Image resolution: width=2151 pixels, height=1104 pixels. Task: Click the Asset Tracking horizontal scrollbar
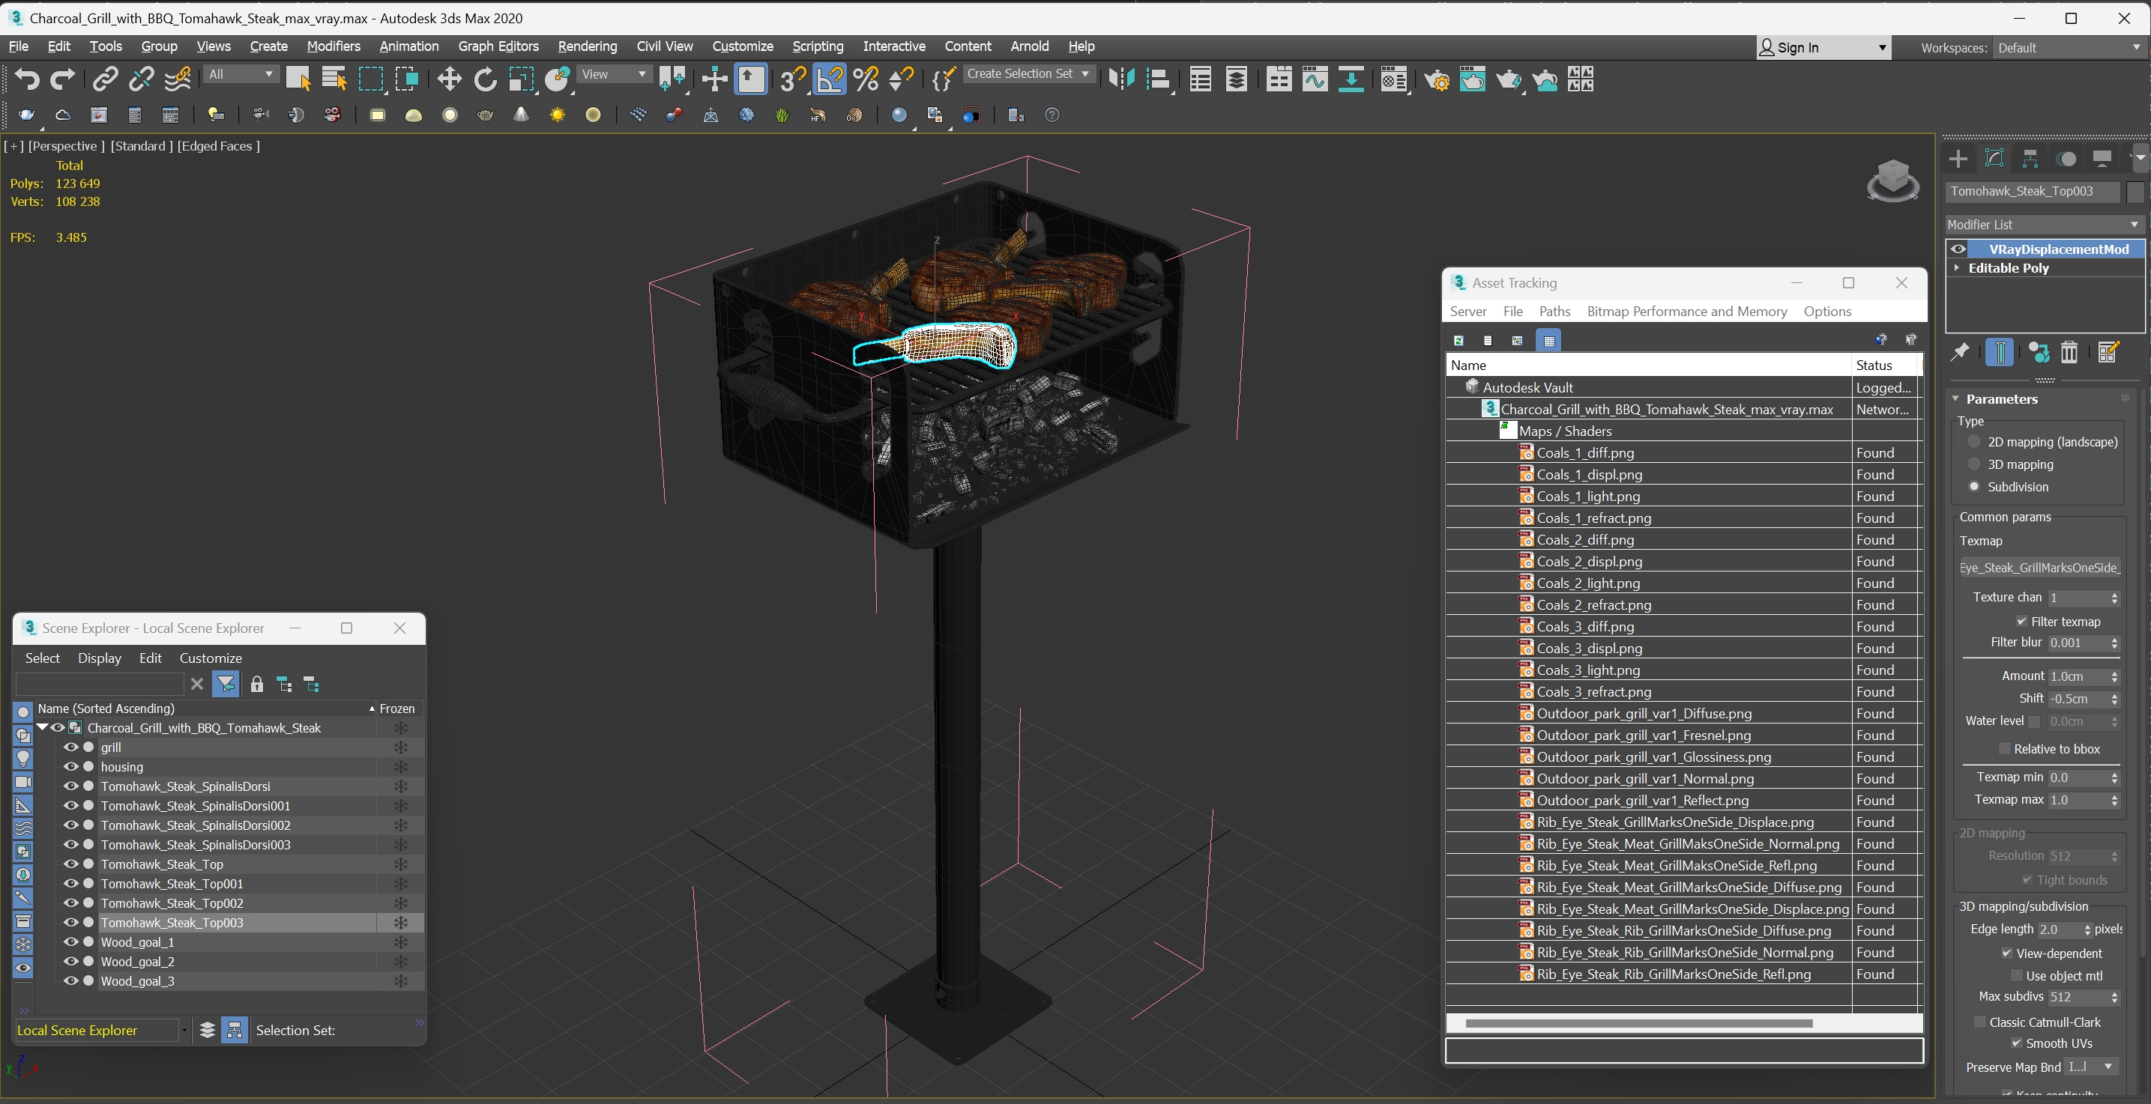point(1638,1023)
